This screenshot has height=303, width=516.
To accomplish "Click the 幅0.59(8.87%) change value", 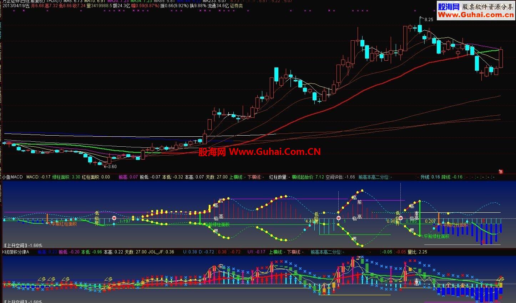I will coord(145,6).
